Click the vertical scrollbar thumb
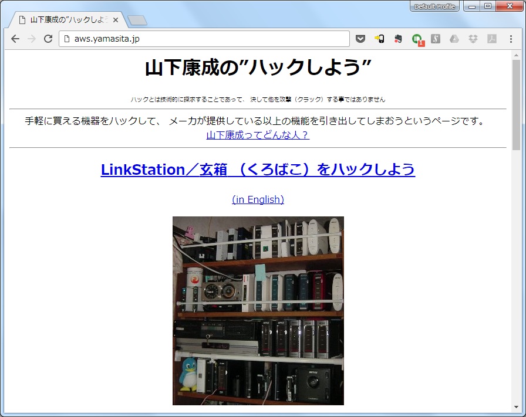The width and height of the screenshot is (526, 417). tap(516, 104)
